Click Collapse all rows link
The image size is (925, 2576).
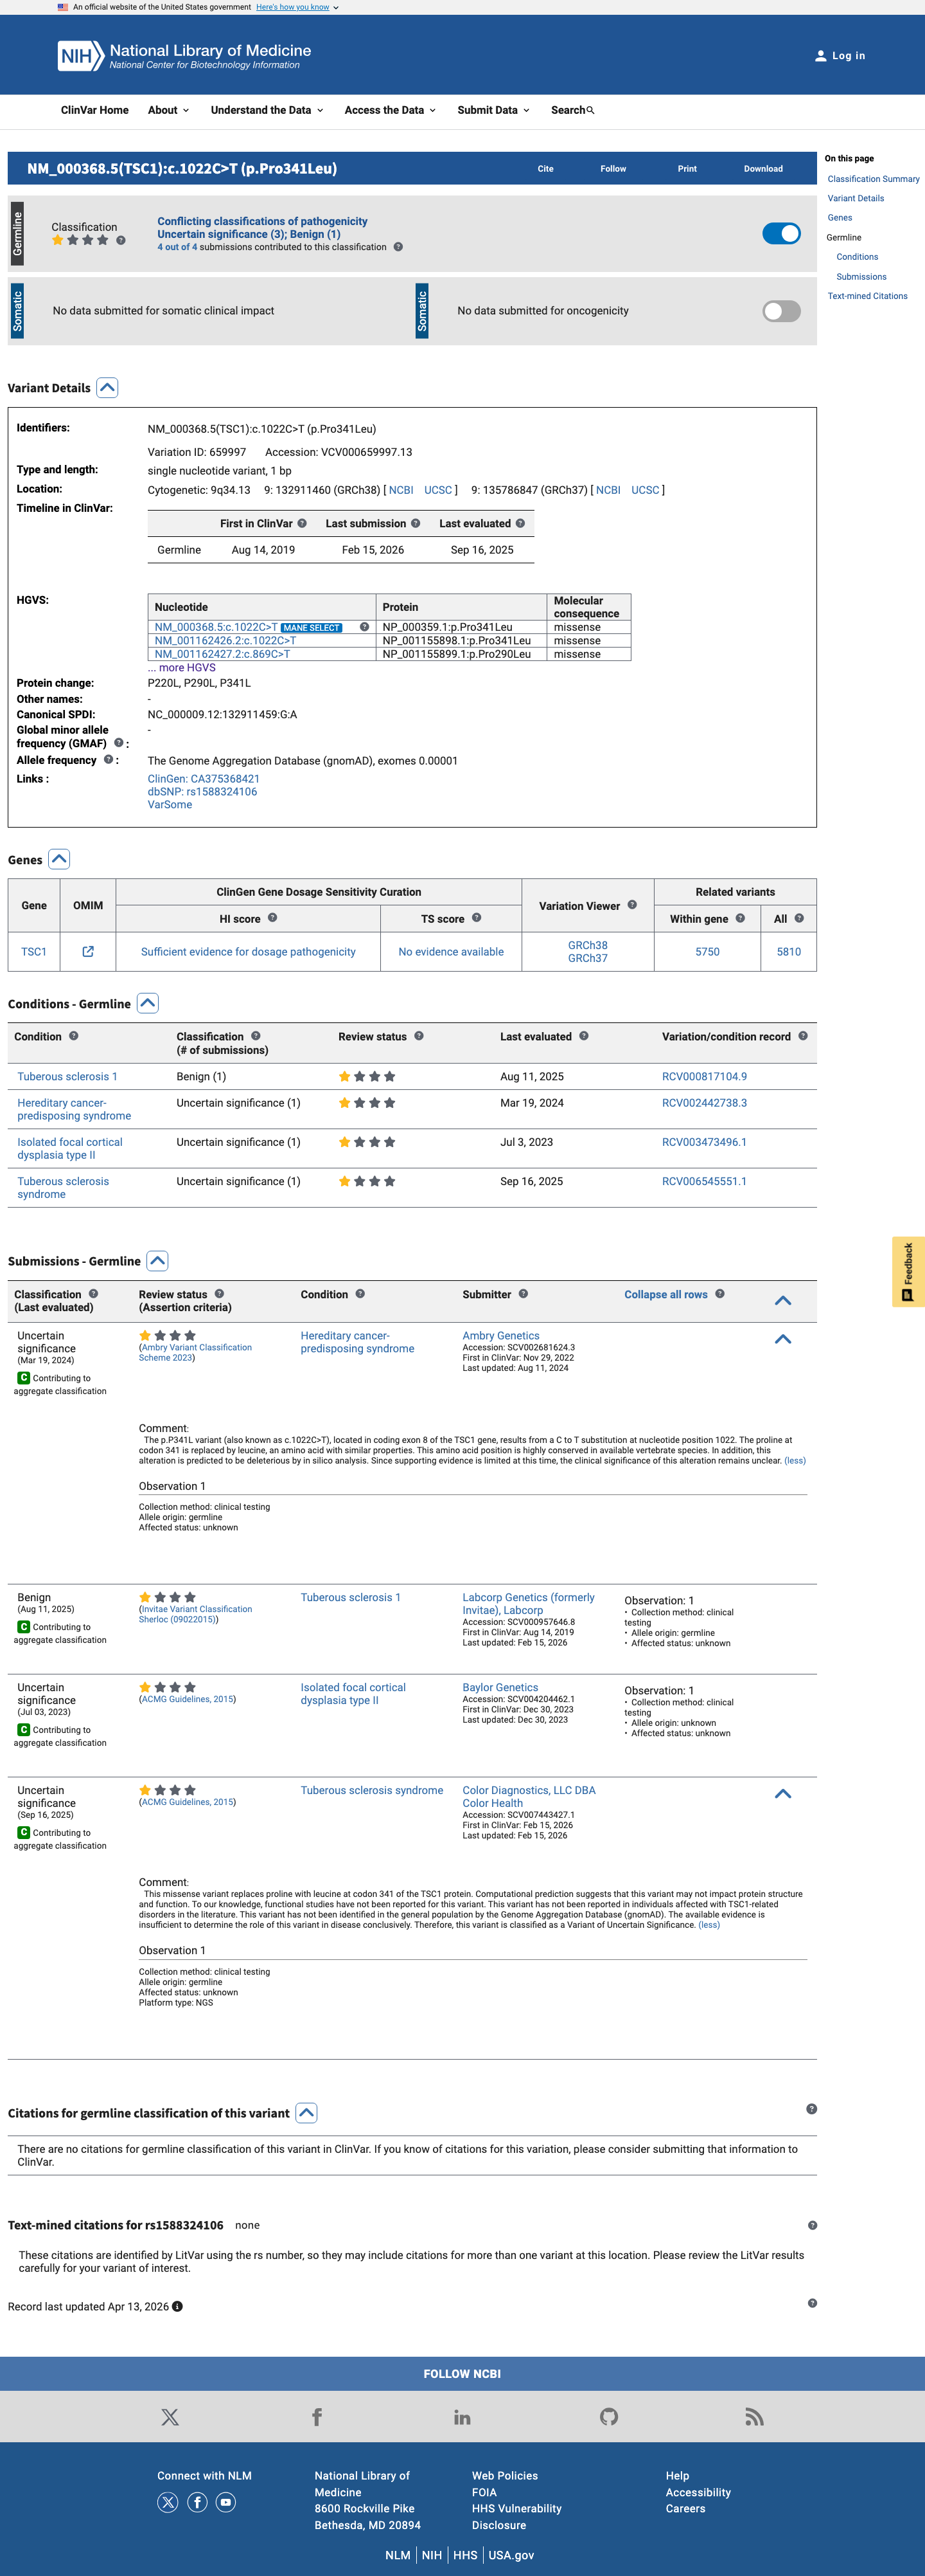(x=665, y=1294)
